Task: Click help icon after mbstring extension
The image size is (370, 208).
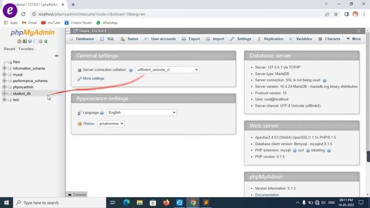Action: click(x=329, y=150)
